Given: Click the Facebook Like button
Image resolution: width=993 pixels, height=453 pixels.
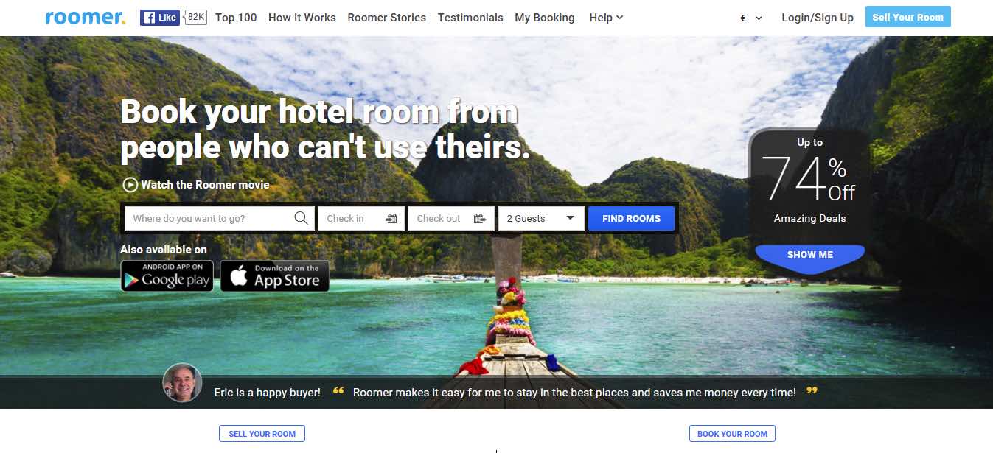Looking at the screenshot, I should point(160,17).
